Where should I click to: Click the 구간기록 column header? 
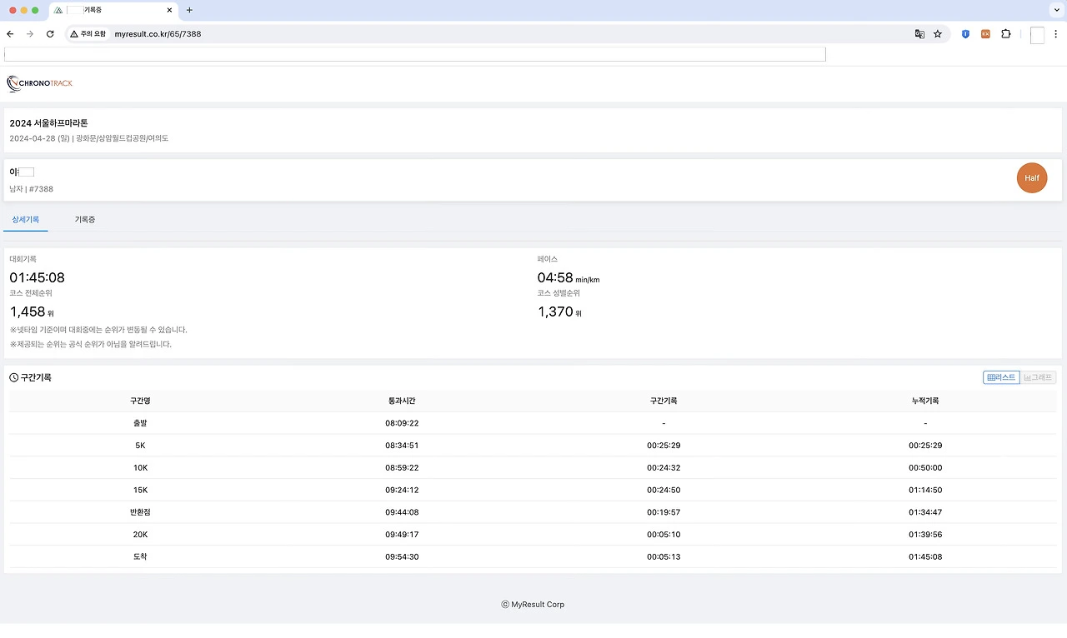pos(664,401)
